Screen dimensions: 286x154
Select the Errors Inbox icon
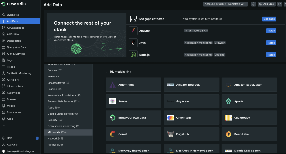[x=3, y=112]
